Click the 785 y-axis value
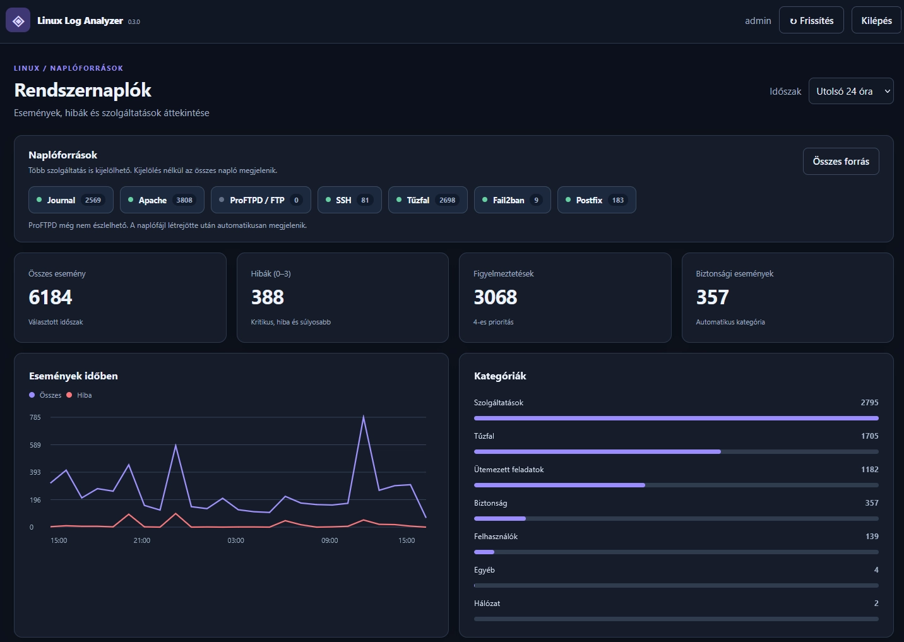904x642 pixels. point(35,417)
